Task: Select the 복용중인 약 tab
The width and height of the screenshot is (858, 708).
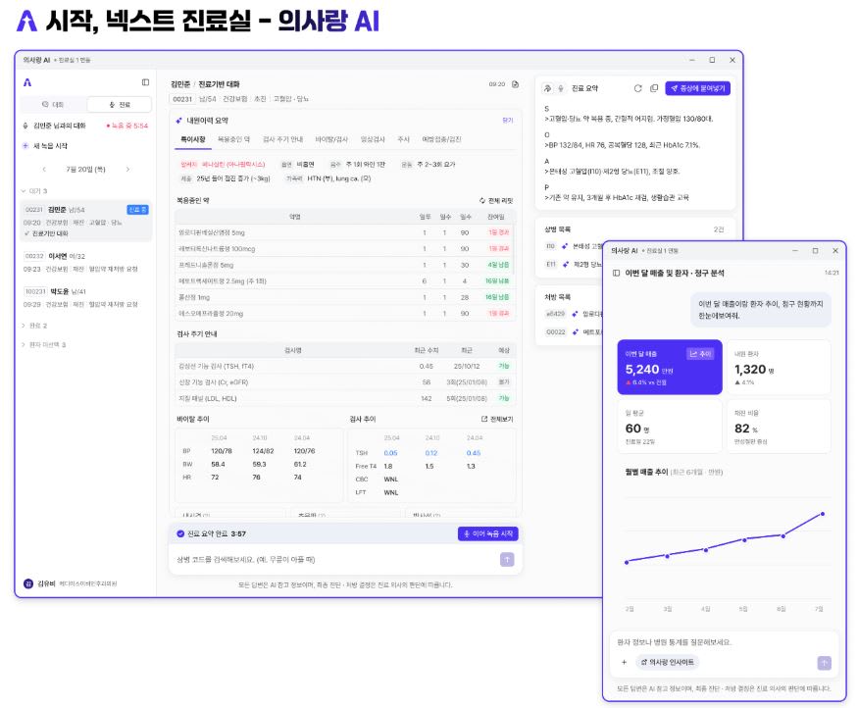Action: [233, 140]
